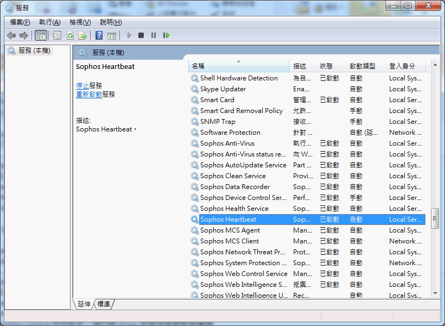Open the 檢視(V) menu
Image resolution: width=445 pixels, height=326 pixels.
point(80,22)
